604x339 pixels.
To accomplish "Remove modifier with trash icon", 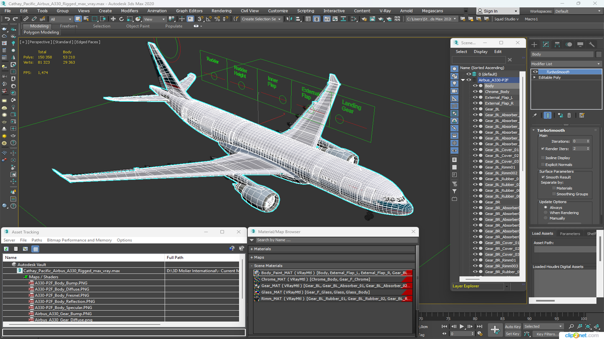I will [569, 116].
